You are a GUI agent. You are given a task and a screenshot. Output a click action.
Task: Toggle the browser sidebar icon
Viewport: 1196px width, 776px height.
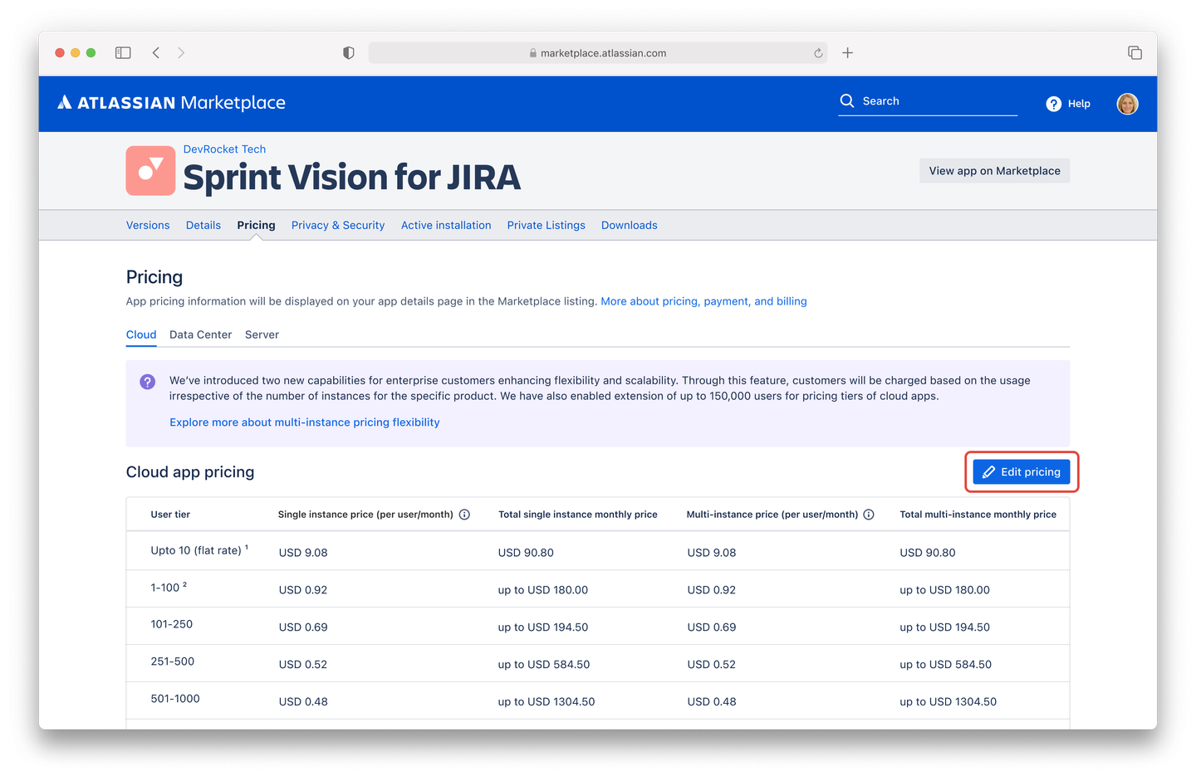(x=122, y=52)
